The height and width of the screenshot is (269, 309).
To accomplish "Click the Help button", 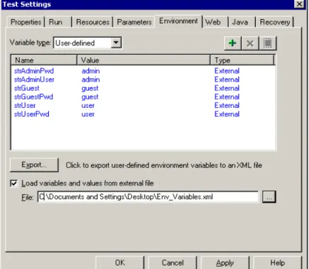I will coord(277,263).
